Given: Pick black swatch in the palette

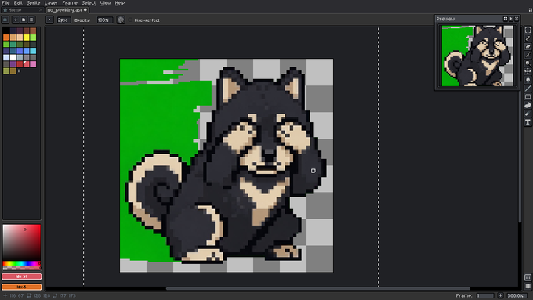Looking at the screenshot, I should point(6,31).
